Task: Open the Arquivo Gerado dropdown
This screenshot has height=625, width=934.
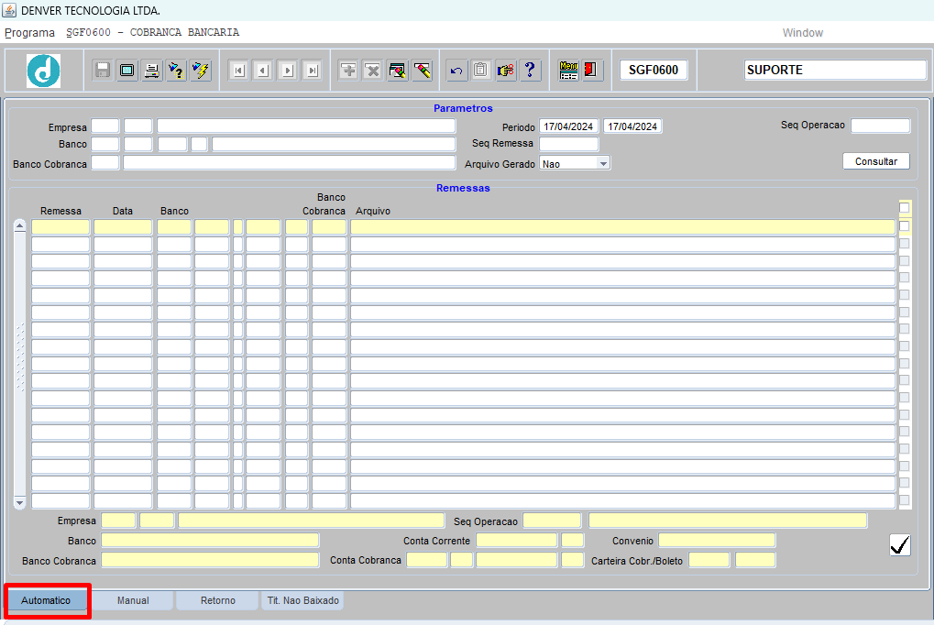Action: point(603,163)
